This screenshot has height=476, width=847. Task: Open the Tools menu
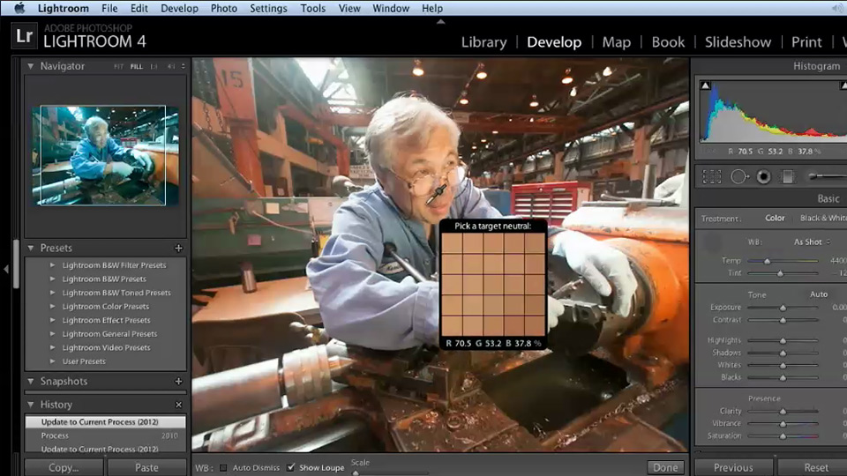pyautogui.click(x=313, y=8)
